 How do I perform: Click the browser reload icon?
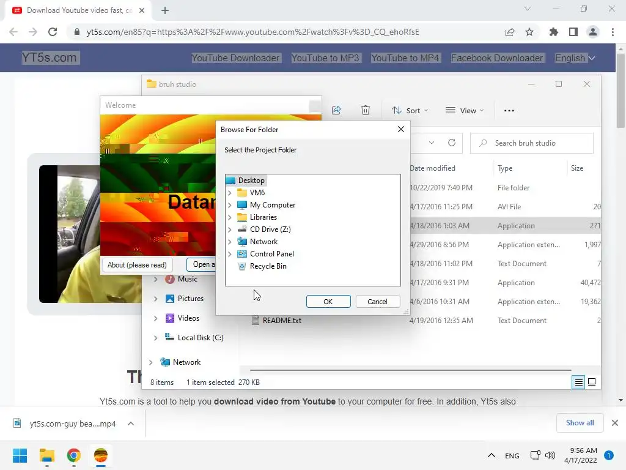[53, 32]
